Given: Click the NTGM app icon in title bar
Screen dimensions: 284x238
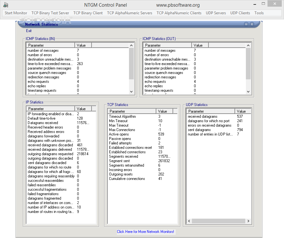Looking at the screenshot, I should tap(6, 5).
